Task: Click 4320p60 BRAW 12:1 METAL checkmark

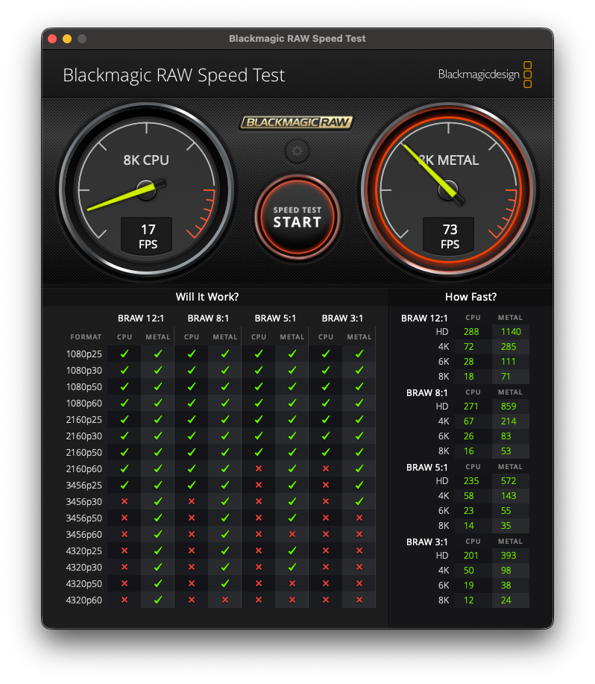Action: pos(158,600)
